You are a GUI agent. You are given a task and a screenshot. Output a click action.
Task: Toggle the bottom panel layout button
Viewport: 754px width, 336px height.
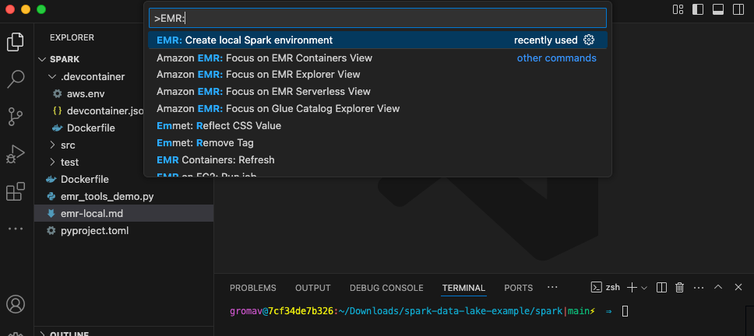717,10
